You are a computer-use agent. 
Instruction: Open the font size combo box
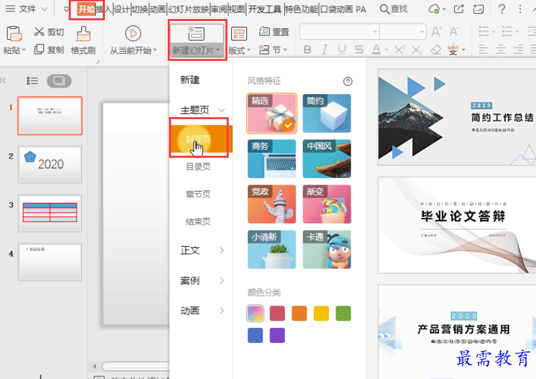click(403, 32)
